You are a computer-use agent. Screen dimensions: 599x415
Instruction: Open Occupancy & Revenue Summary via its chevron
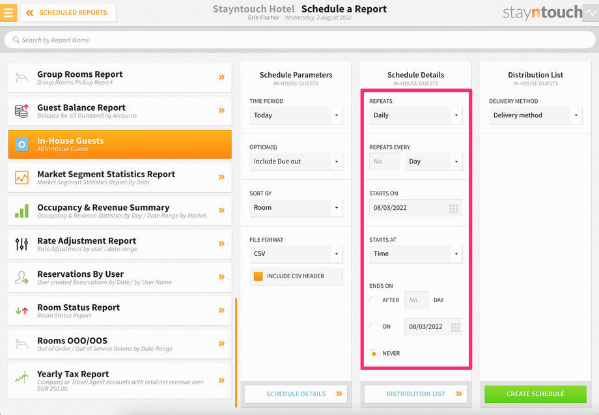(x=221, y=210)
